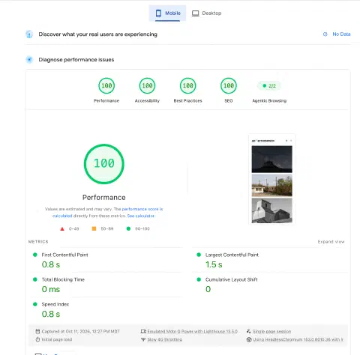Click the mobile phone icon
360x355 pixels.
(x=158, y=13)
